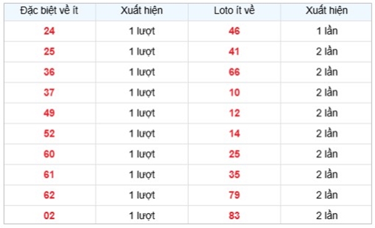The image size is (375, 228).
Task: Select loto number 10
Action: click(234, 92)
